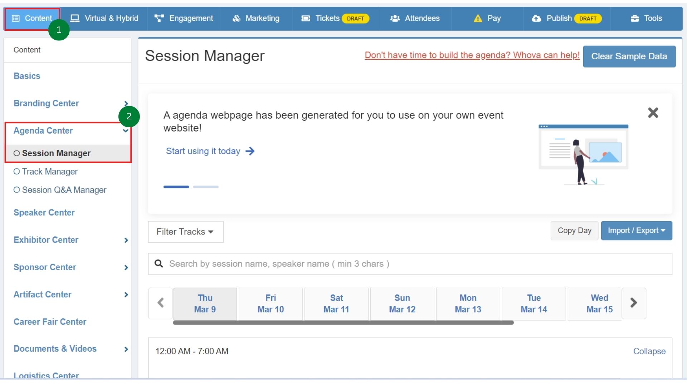The image size is (687, 386).
Task: Go to the Tools menu
Action: pyautogui.click(x=646, y=18)
